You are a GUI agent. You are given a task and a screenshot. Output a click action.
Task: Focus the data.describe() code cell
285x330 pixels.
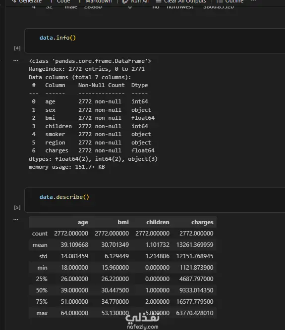155,200
